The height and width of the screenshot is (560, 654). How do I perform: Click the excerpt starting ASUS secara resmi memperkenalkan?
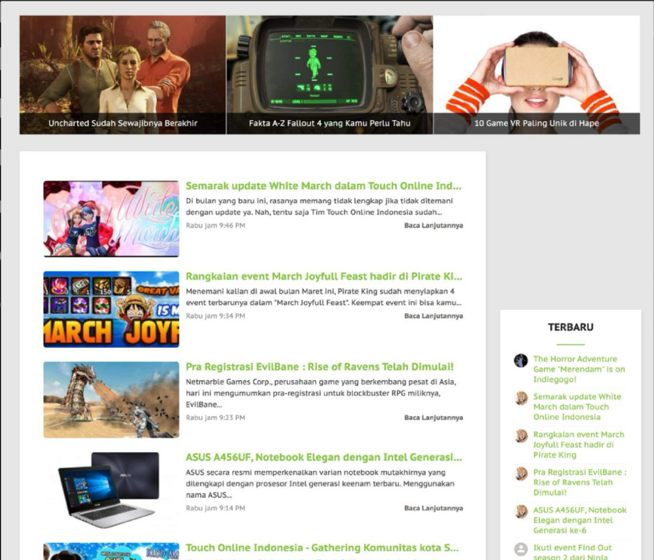[x=320, y=483]
